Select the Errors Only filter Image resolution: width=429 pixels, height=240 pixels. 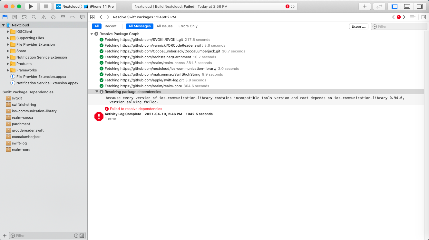tap(188, 26)
